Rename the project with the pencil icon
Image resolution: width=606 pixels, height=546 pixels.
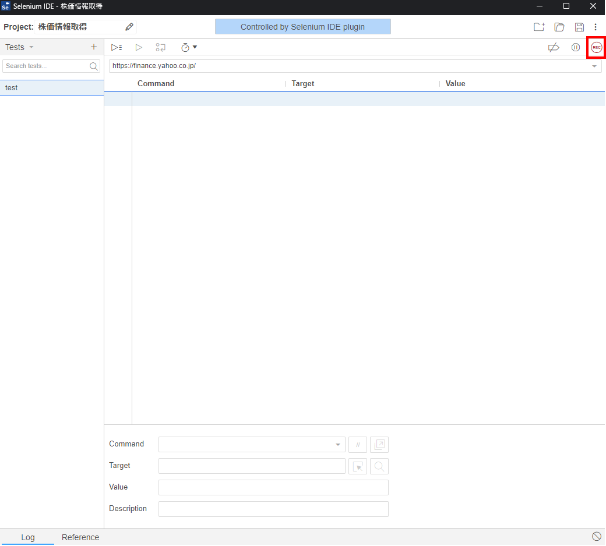click(x=129, y=27)
